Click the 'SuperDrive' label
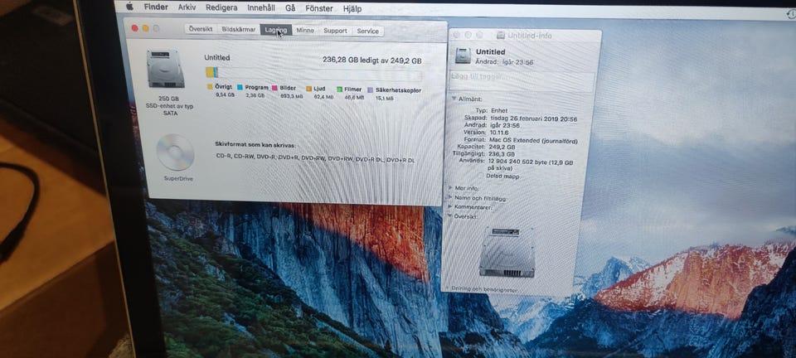796x358 pixels. (178, 178)
